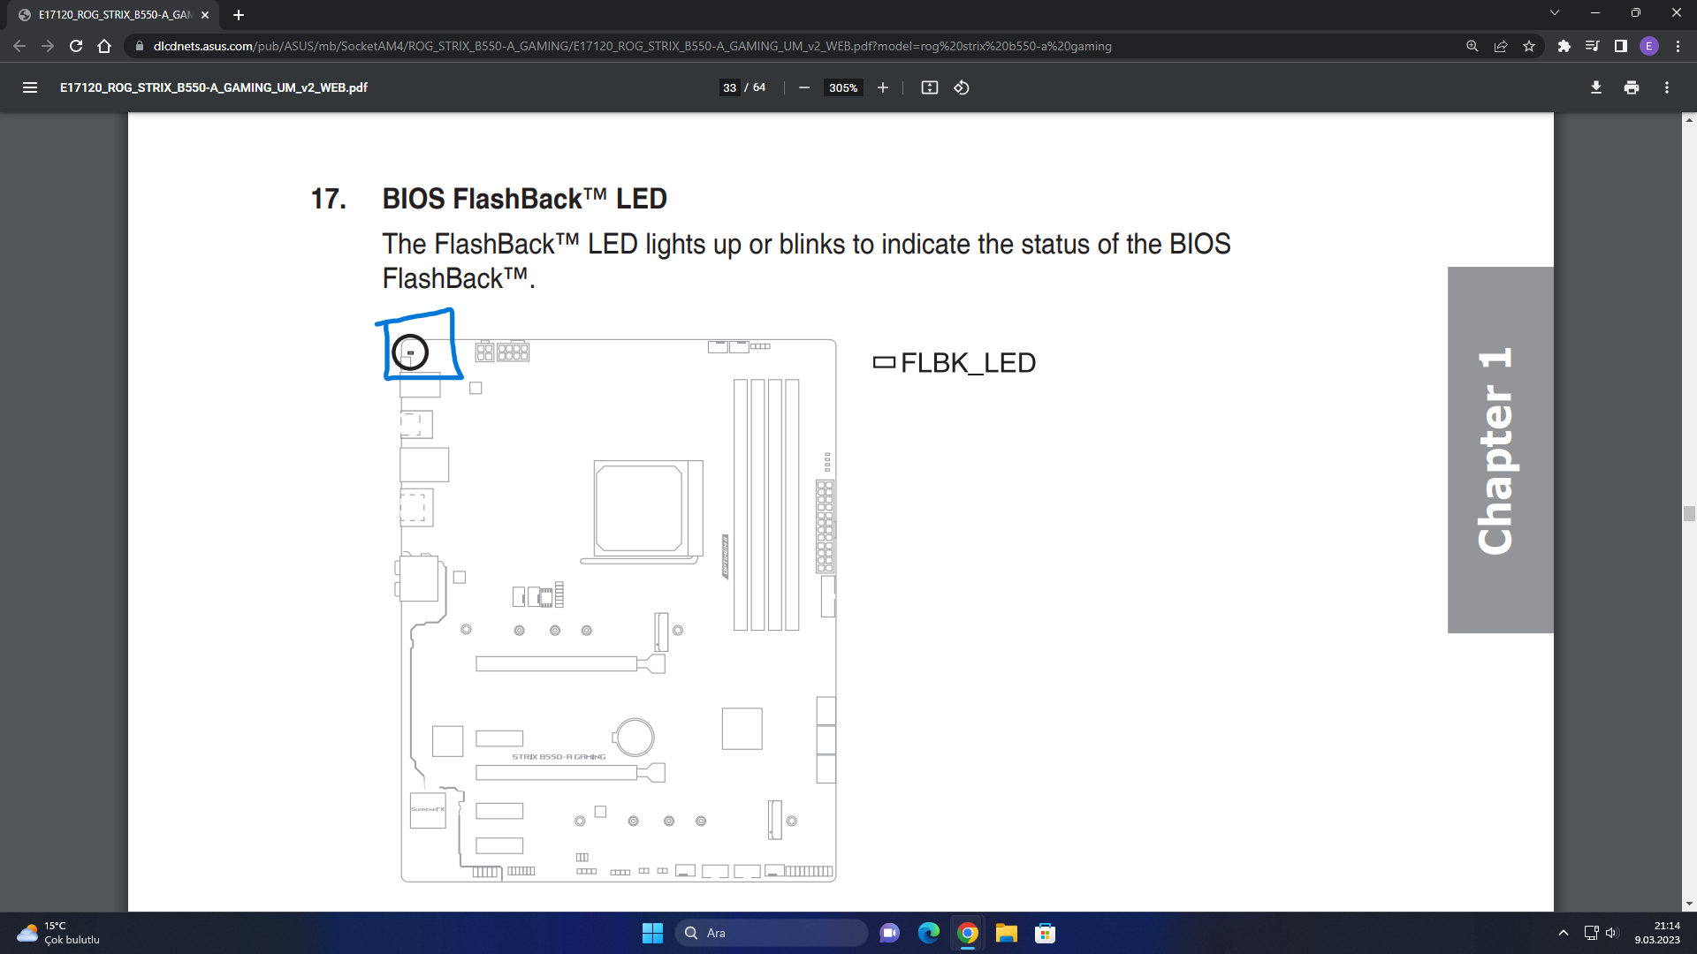This screenshot has height=954, width=1697.
Task: Toggle the browser side panel
Action: tap(1620, 46)
